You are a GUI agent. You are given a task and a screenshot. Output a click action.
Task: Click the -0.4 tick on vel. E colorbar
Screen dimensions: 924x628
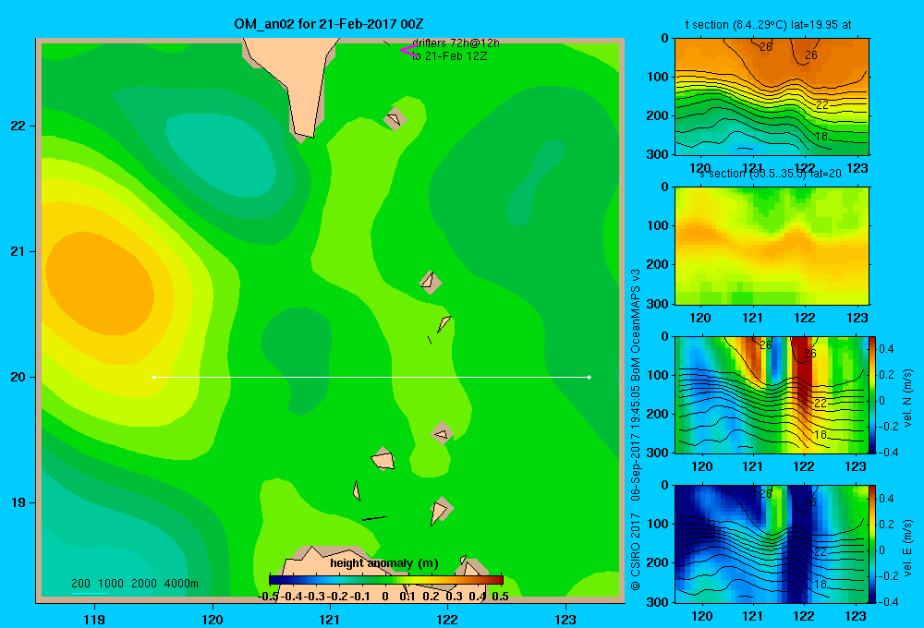click(x=888, y=601)
